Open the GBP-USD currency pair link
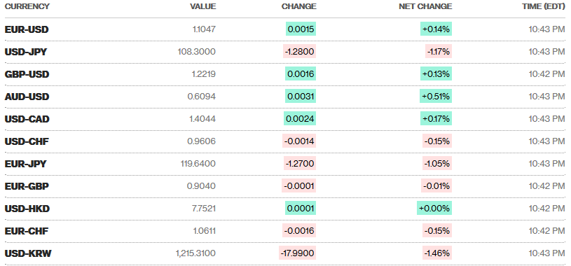This screenshot has width=571, height=266. (x=27, y=74)
